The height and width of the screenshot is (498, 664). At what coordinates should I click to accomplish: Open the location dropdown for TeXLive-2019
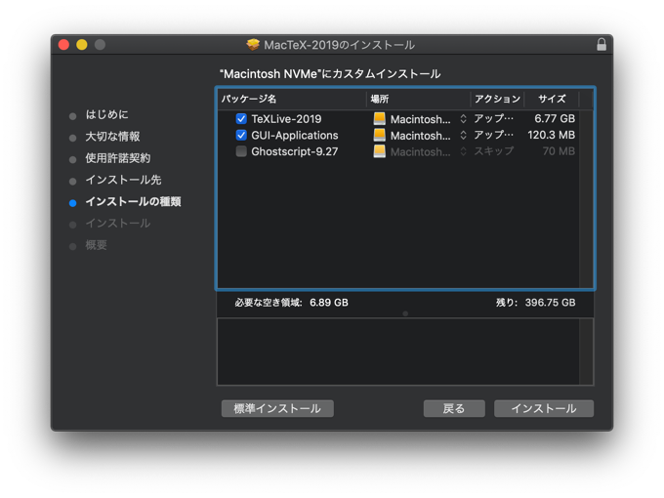pos(463,119)
